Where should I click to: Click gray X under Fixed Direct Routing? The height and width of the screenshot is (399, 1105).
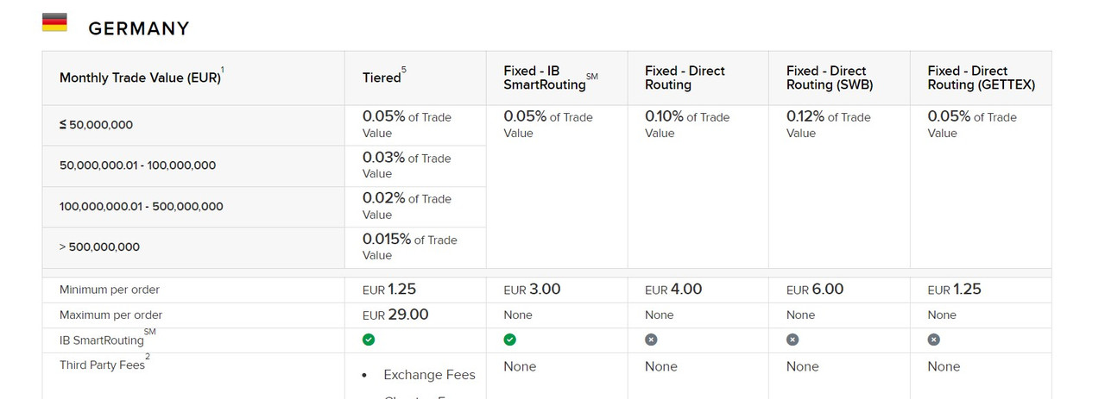point(651,340)
